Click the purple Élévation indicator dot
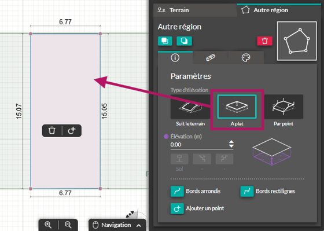The image size is (324, 231). click(x=166, y=137)
